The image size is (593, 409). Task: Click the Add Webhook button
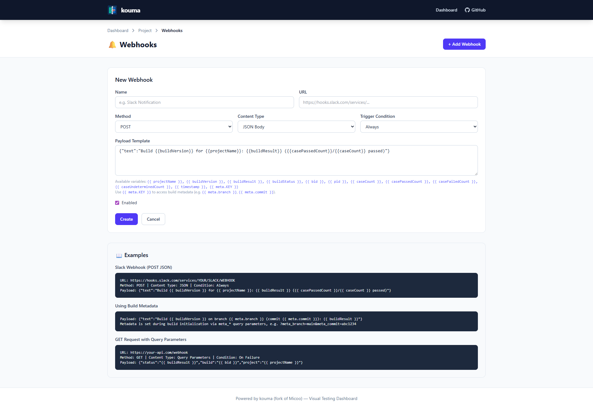click(x=464, y=44)
